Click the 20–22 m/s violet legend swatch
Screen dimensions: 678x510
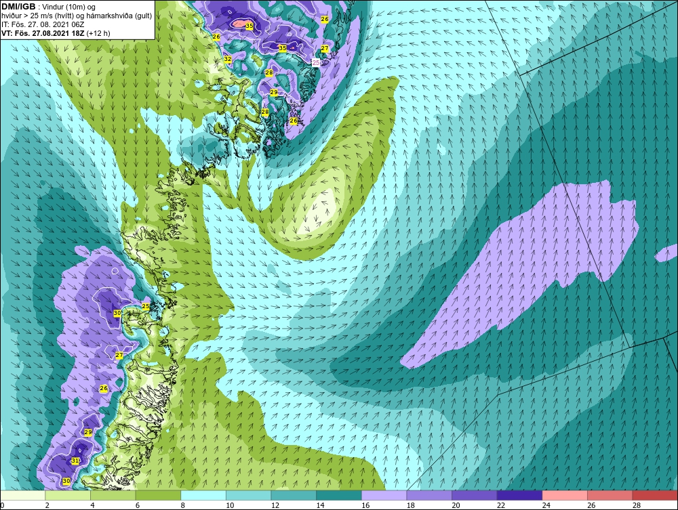[475, 495]
